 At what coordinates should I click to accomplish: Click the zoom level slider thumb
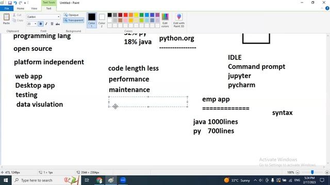tap(312, 172)
